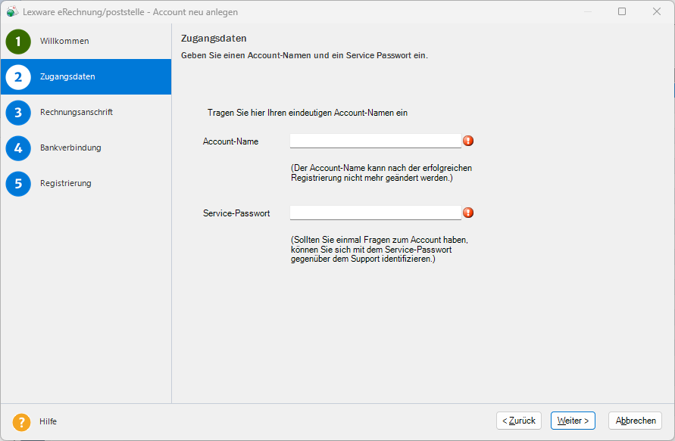Click the red warning icon beside Account-Name

pos(468,141)
